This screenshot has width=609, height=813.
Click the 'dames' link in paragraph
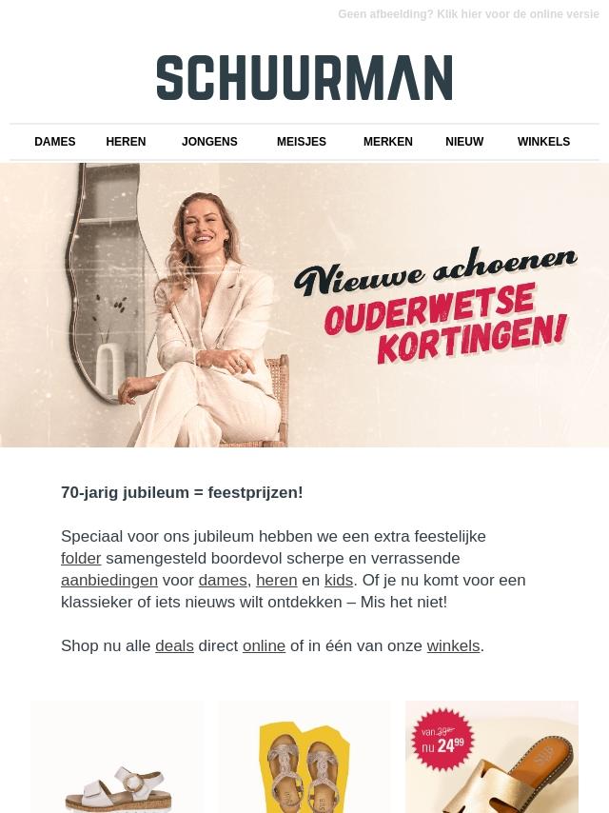point(223,580)
